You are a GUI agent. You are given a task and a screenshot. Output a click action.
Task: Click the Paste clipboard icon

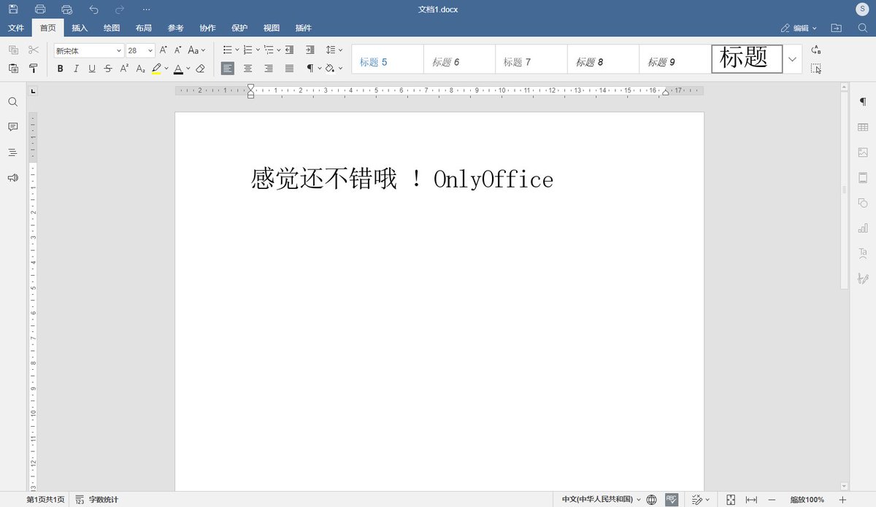pos(13,69)
